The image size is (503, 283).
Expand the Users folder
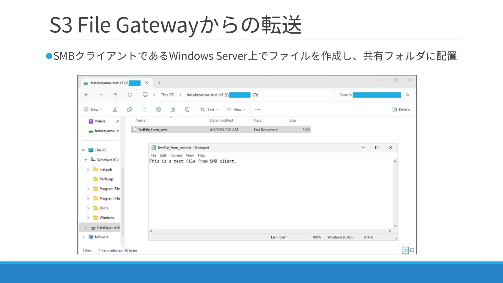(88, 208)
